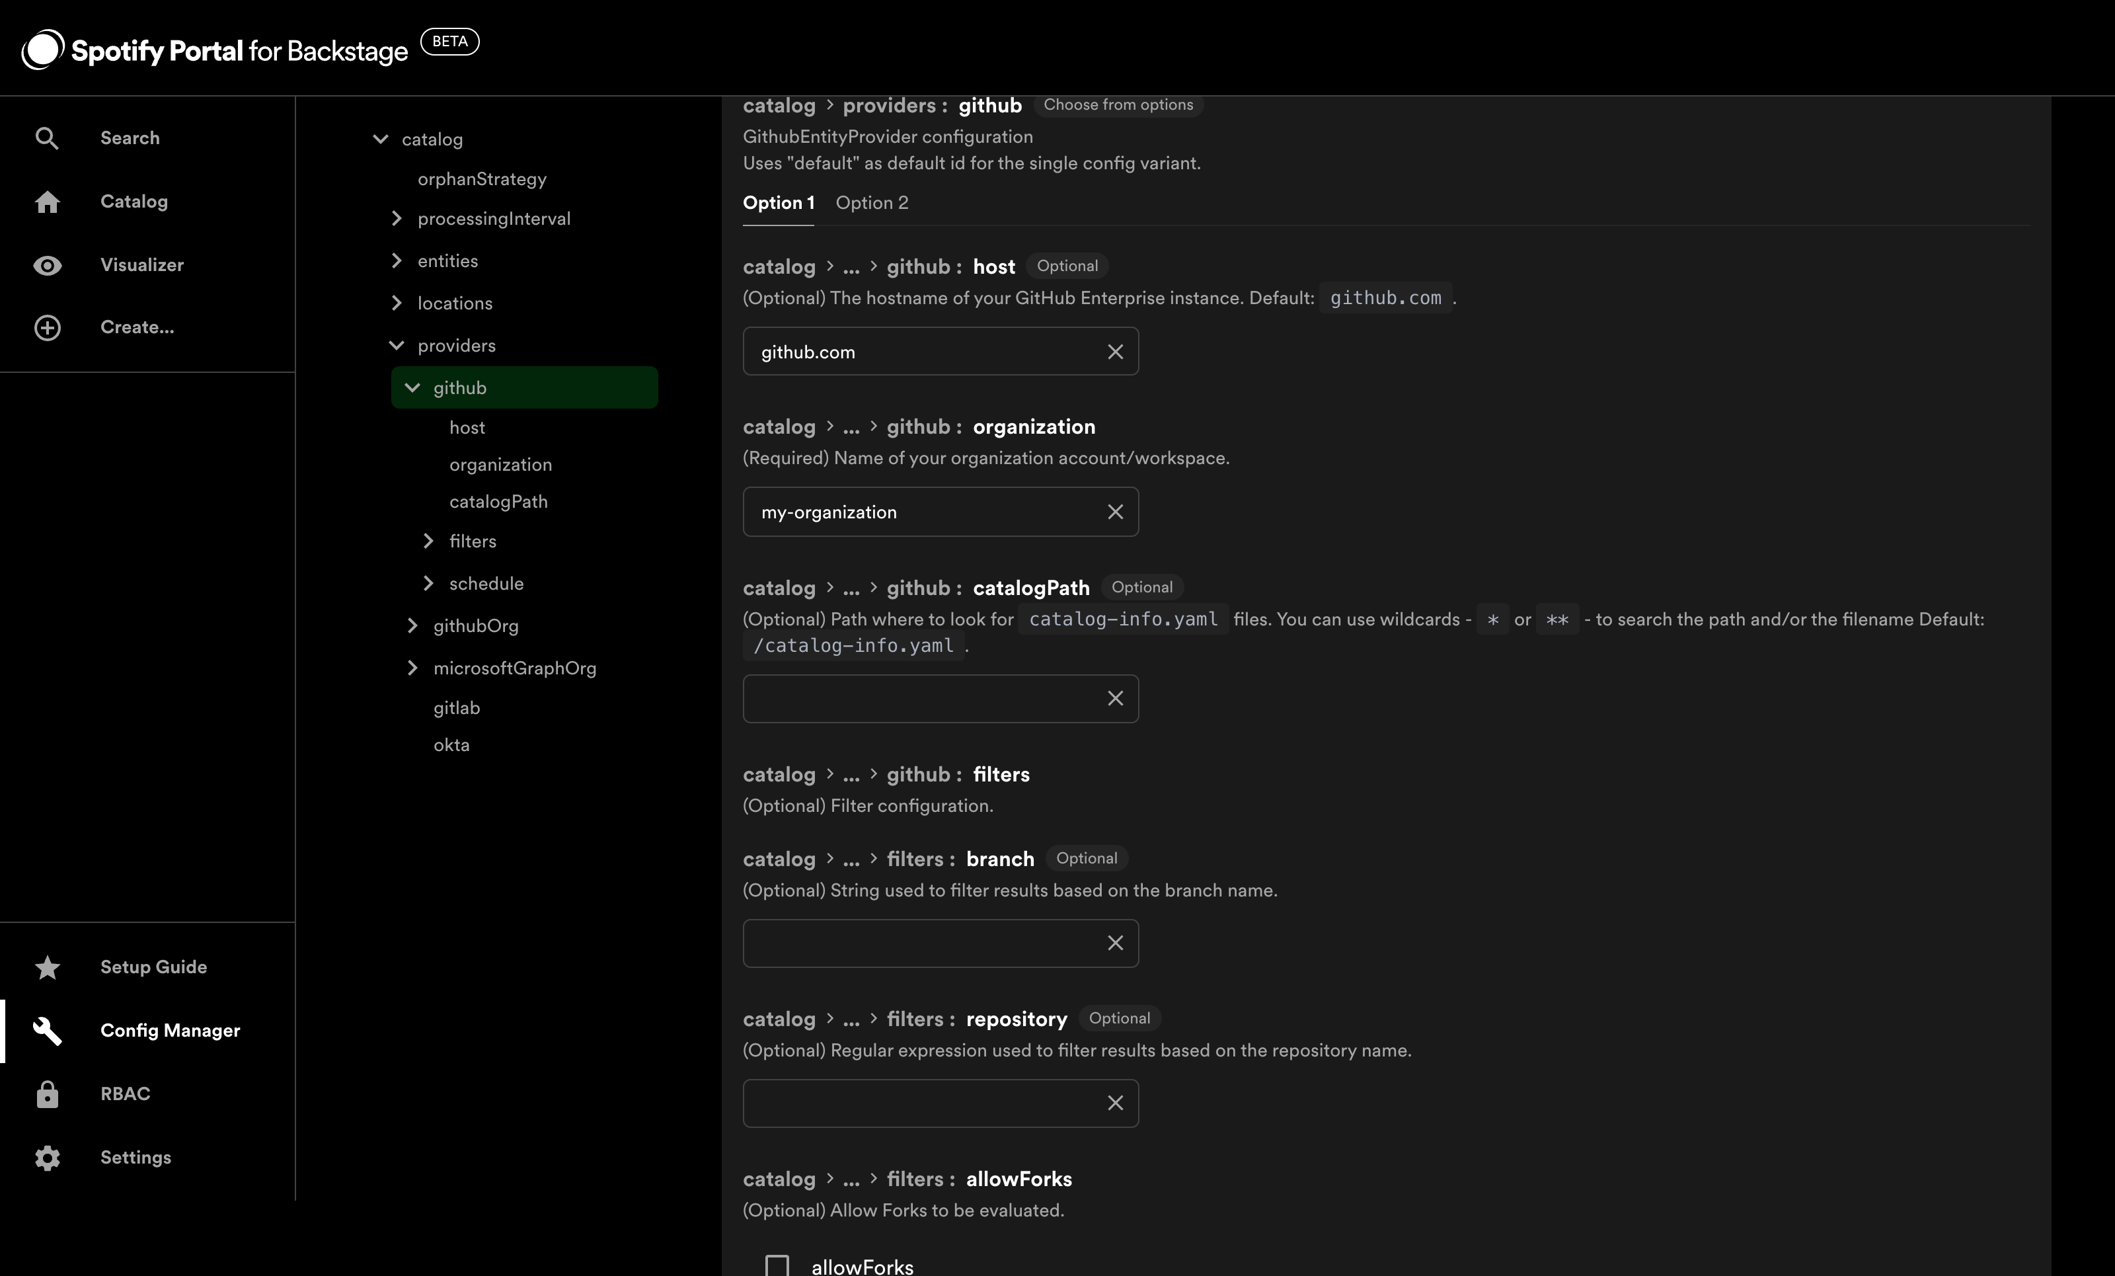The image size is (2115, 1276).
Task: Click the empty branch filter input
Action: 941,943
